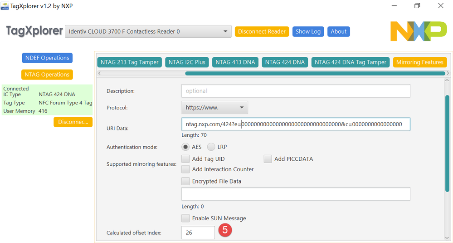453x243 pixels.
Task: Click the TagXplorer app icon in title bar
Action: point(5,6)
